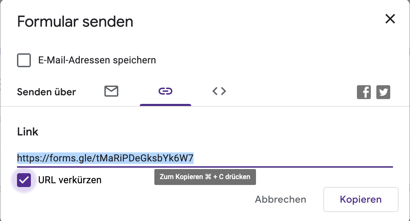Uncheck the URL verkürzen checkbox
This screenshot has height=221, width=410.
click(x=24, y=180)
